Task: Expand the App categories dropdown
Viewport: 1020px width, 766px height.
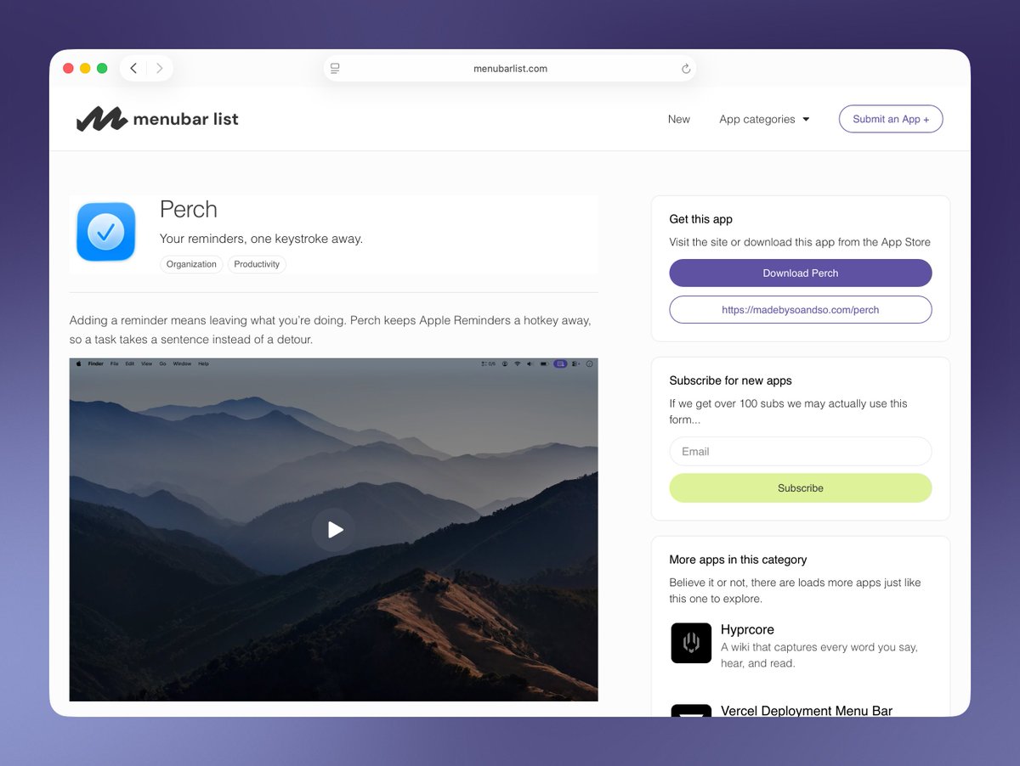Action: [x=764, y=119]
